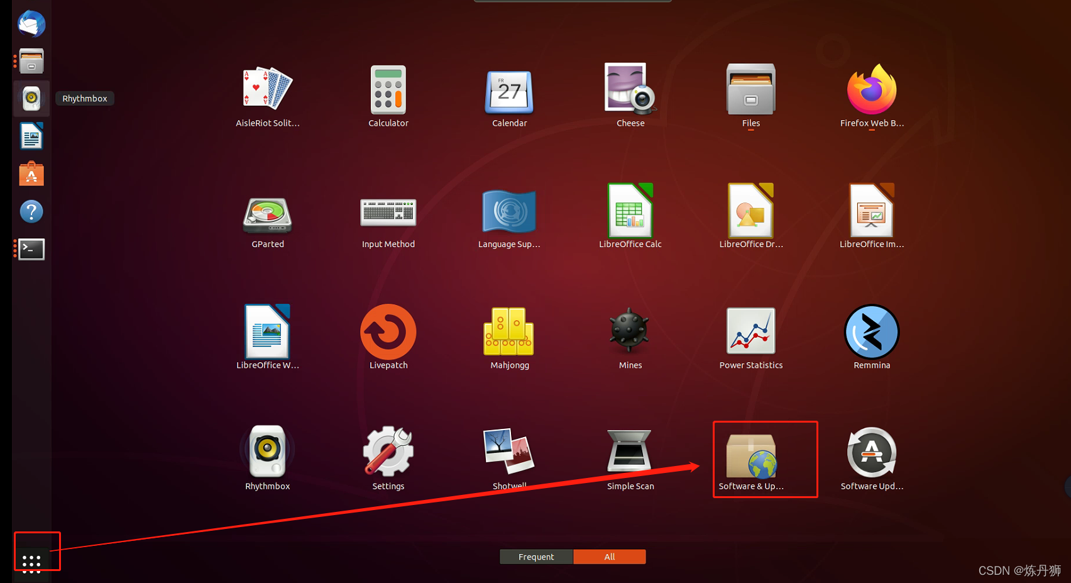Open LibreOffice Writer from the dock
Screen dimensions: 1071x583
[x=31, y=136]
